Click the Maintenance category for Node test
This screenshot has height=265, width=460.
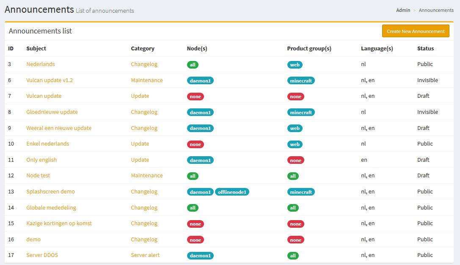[x=146, y=176]
